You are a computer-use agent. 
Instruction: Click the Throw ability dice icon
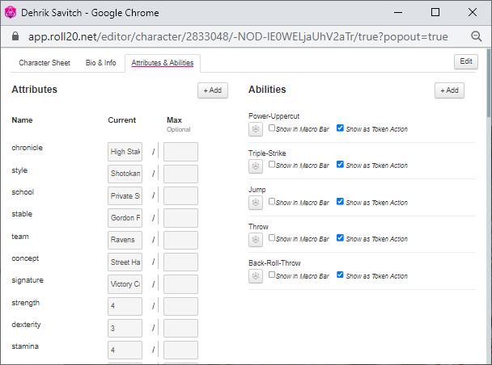point(255,240)
